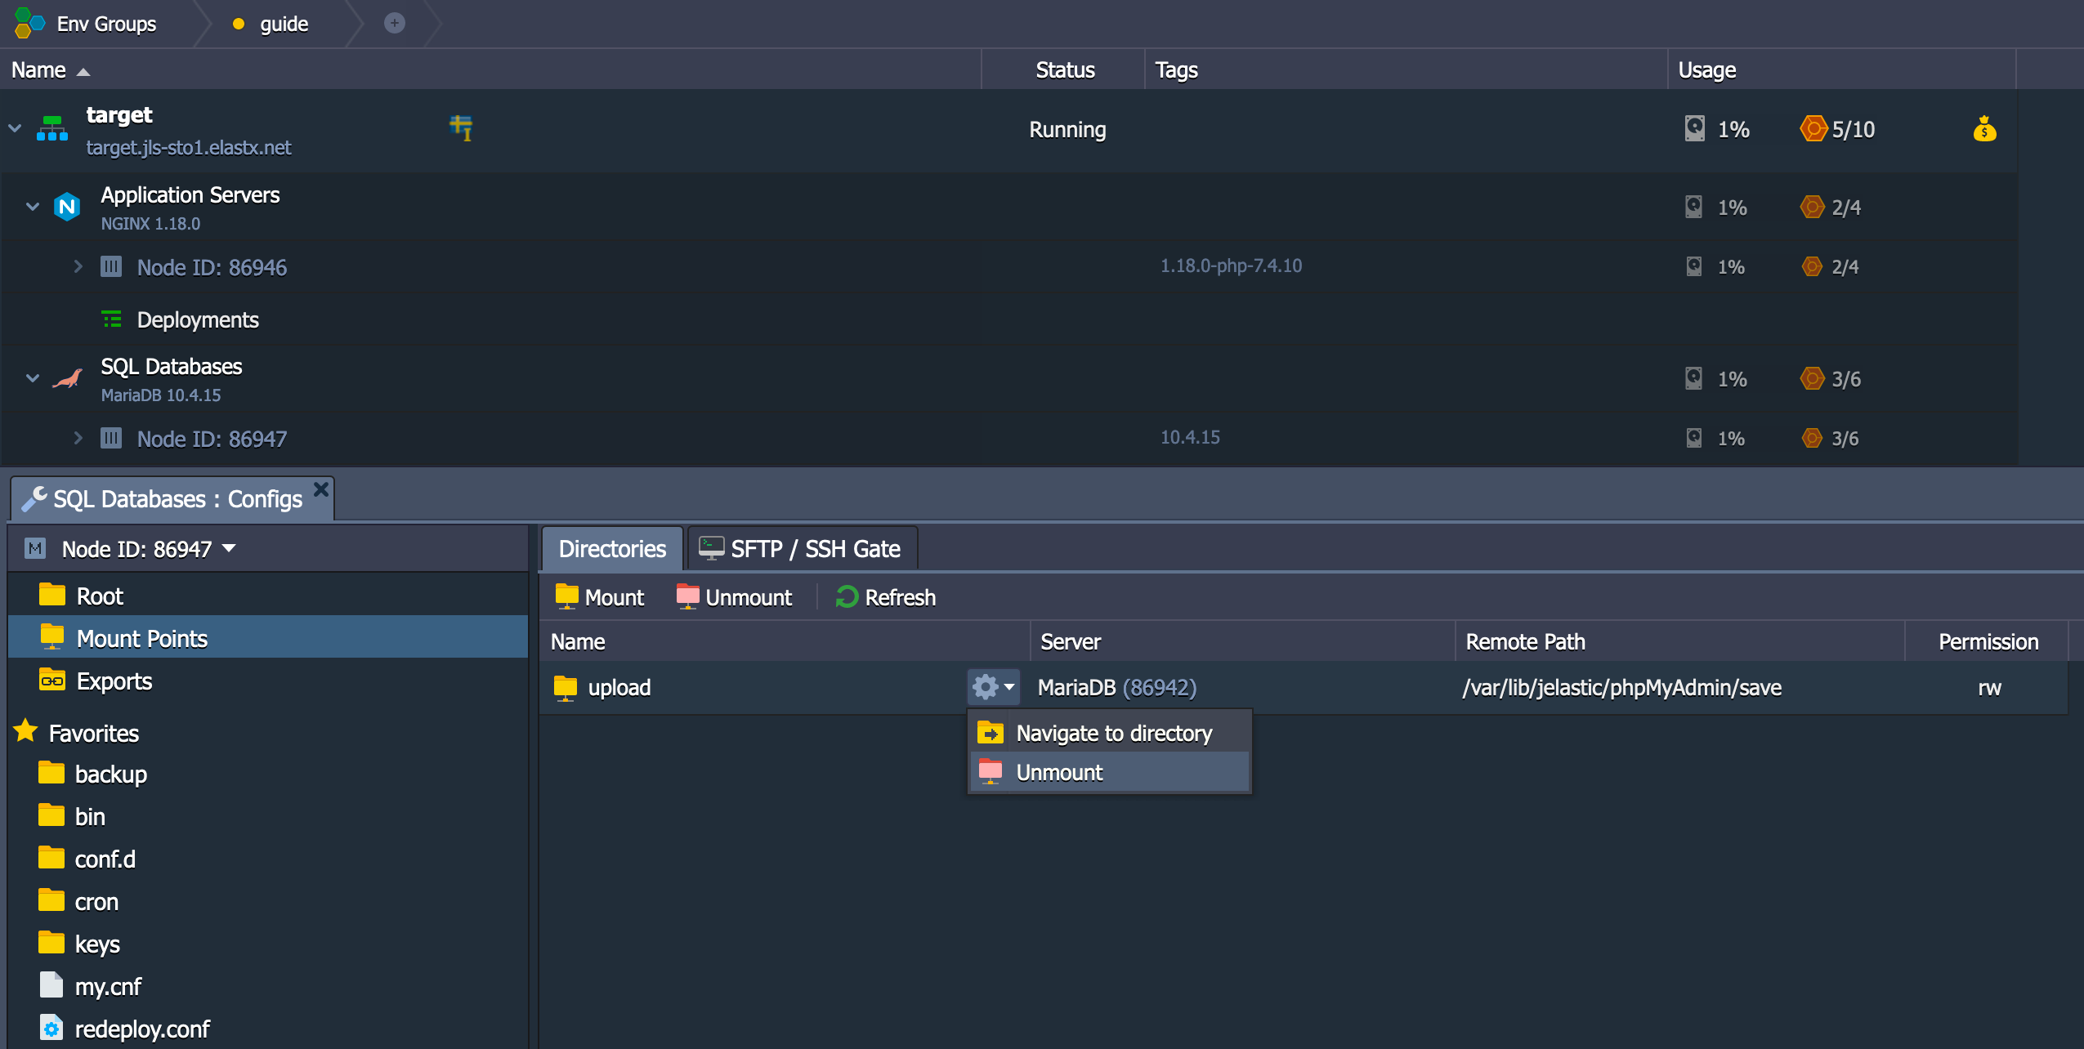Viewport: 2084px width, 1049px height.
Task: Collapse the SQL Databases layer
Action: [33, 378]
